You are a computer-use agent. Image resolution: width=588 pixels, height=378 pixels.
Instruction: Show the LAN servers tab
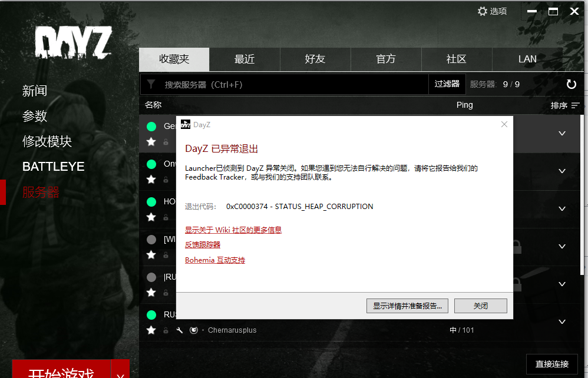click(528, 59)
